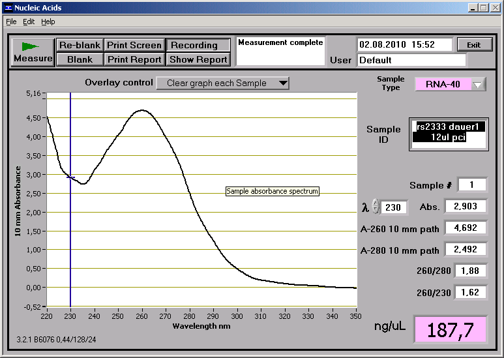Exit the Nucleic Acids module
Screen dimensions: 504x358
coord(473,45)
